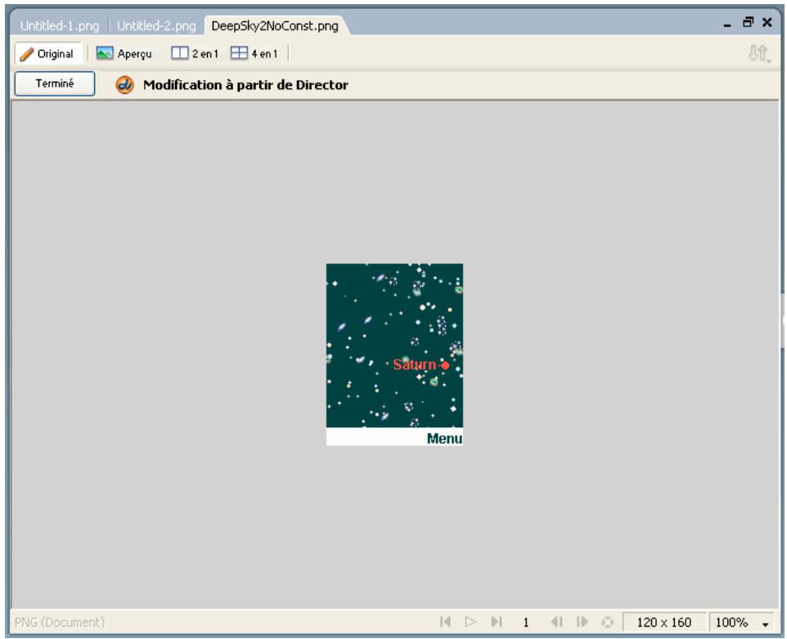Select the Original view button

point(48,54)
